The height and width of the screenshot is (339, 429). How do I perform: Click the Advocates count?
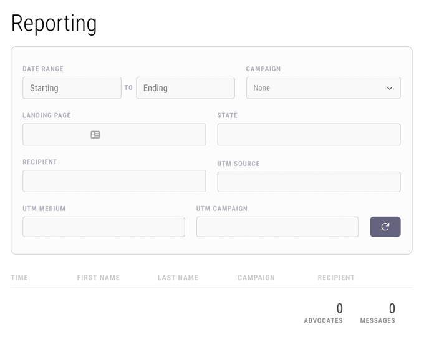click(339, 309)
